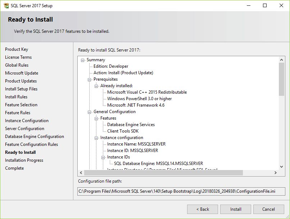Click the summary scroll up arrow
Viewport: 290px width, 219px height.
[281, 59]
